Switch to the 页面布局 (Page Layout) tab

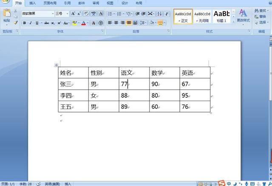(50, 3)
